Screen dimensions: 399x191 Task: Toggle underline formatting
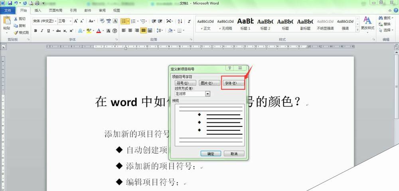tap(48, 31)
